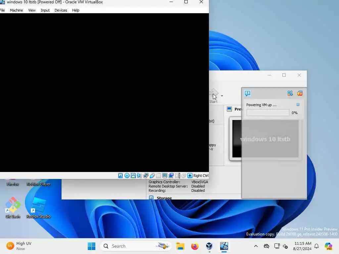Click the optical disc status icon

127,176
